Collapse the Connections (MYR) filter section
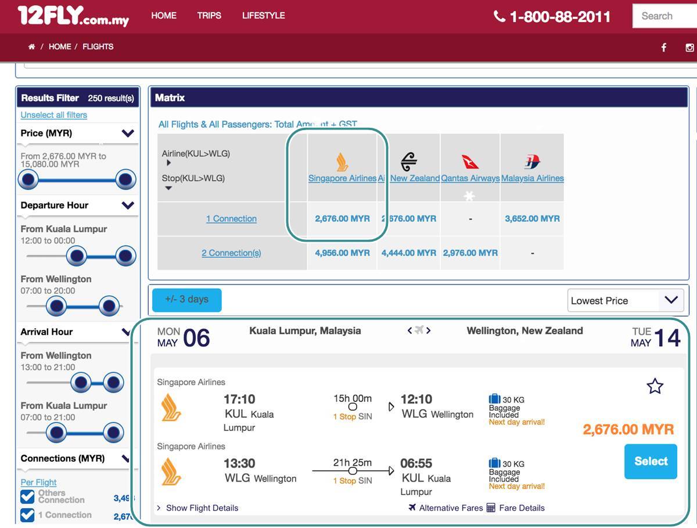Viewport: 697px width, 528px height. click(x=126, y=458)
